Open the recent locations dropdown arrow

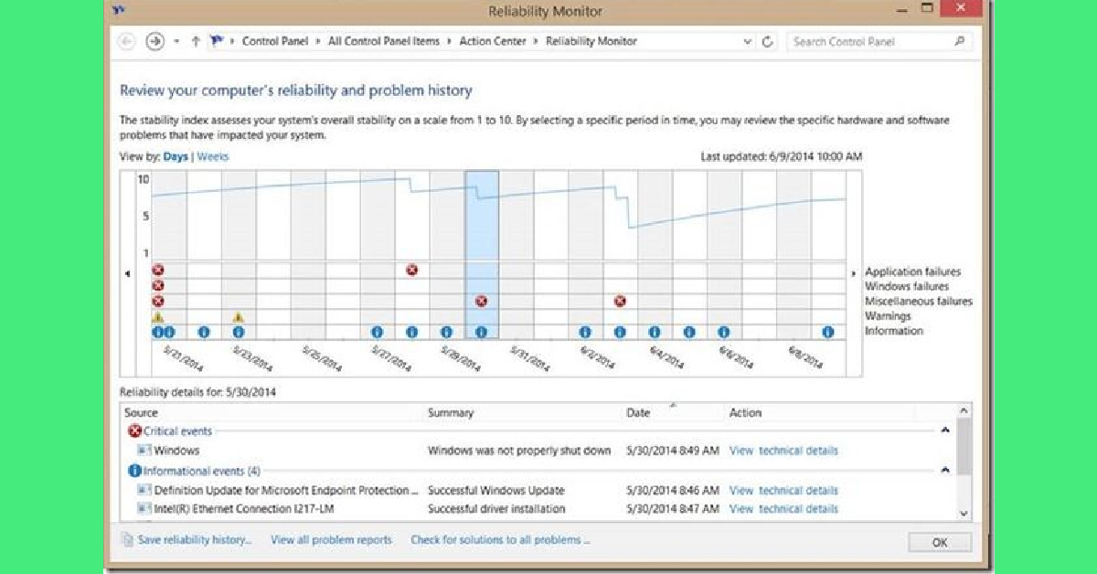coord(176,41)
